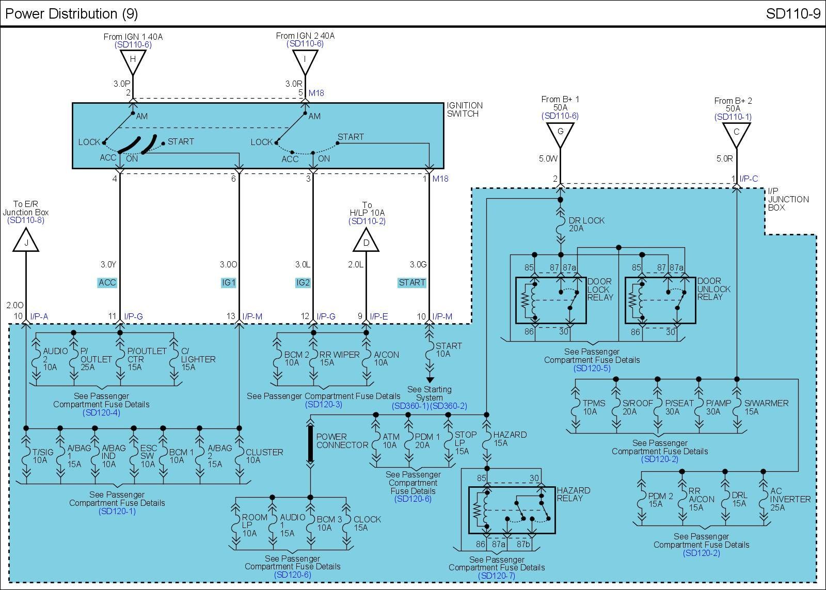Image resolution: width=826 pixels, height=590 pixels.
Task: Click the H connector triangle symbol
Action: (x=133, y=61)
